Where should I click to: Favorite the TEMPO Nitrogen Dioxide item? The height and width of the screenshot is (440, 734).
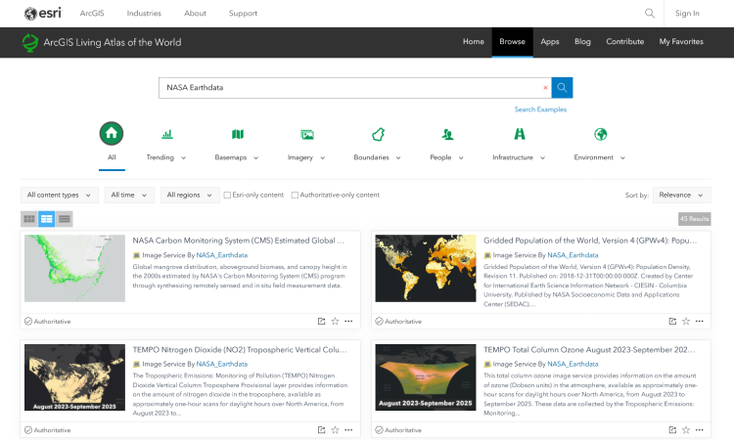(x=335, y=429)
